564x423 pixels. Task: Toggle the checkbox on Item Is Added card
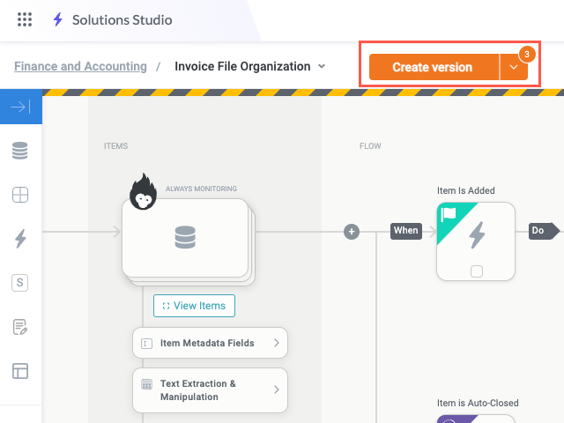476,271
